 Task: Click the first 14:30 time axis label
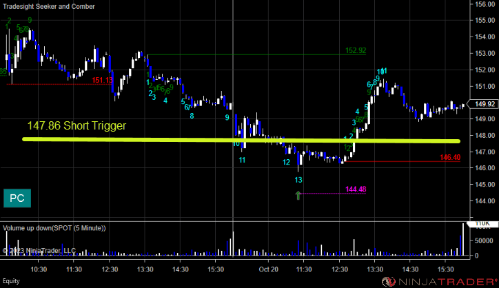tap(181, 269)
